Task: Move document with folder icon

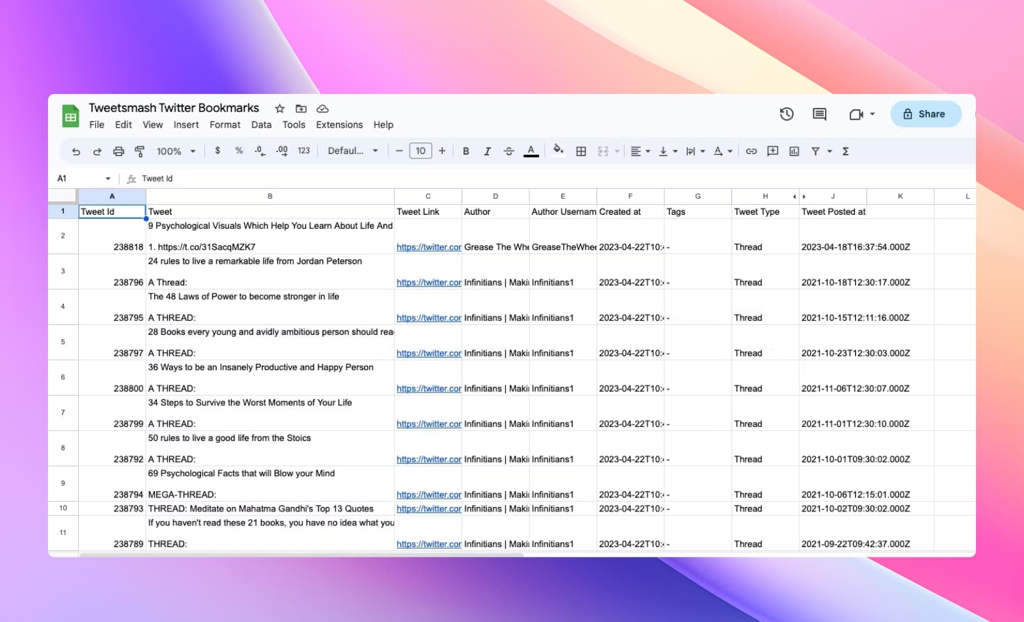Action: click(x=301, y=109)
